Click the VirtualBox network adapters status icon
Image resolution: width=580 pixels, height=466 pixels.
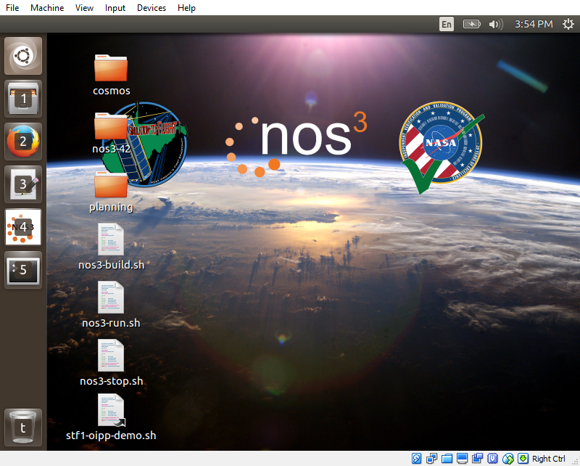(x=431, y=459)
